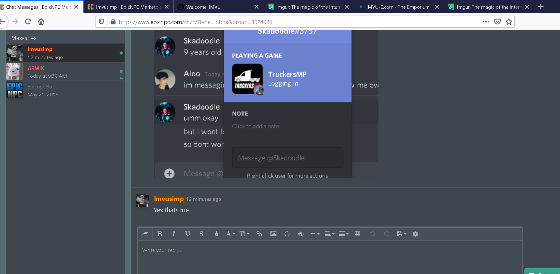Click the '12 minutes ago' timestamp by Imvusimp post
560x274 pixels.
click(203, 199)
